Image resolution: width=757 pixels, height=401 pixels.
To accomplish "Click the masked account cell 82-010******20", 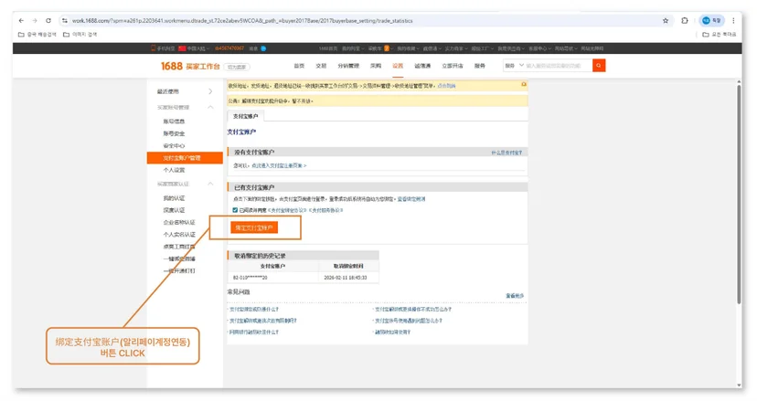I will [x=251, y=278].
